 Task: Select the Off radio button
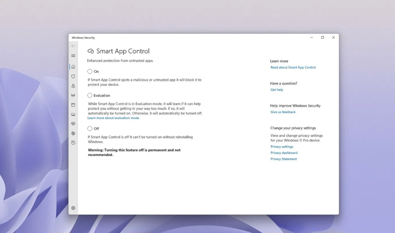click(x=89, y=128)
